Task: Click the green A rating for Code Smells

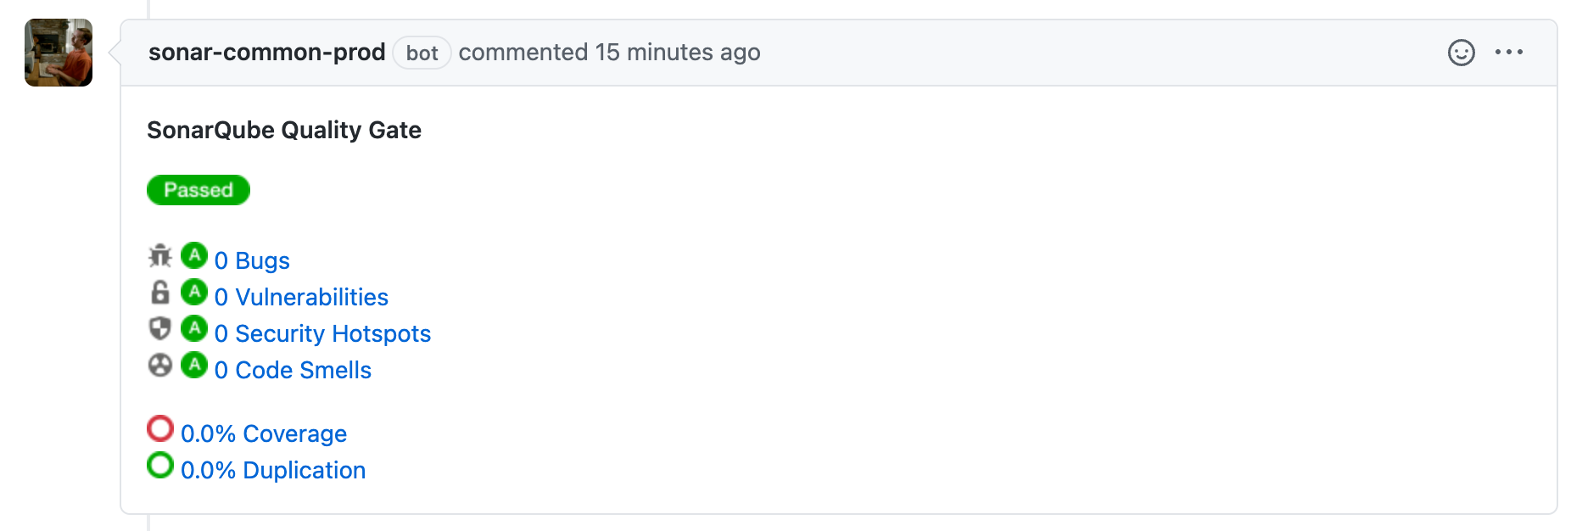Action: click(x=194, y=365)
